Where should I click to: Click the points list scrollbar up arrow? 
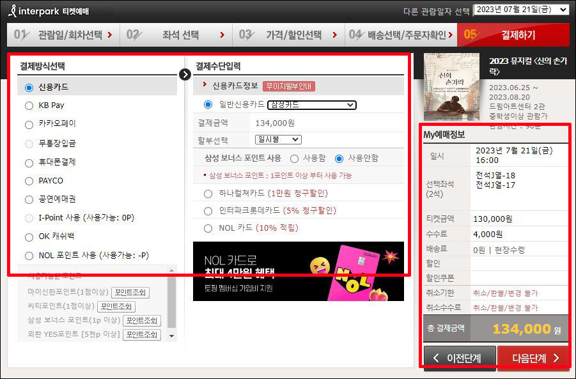coord(171,270)
